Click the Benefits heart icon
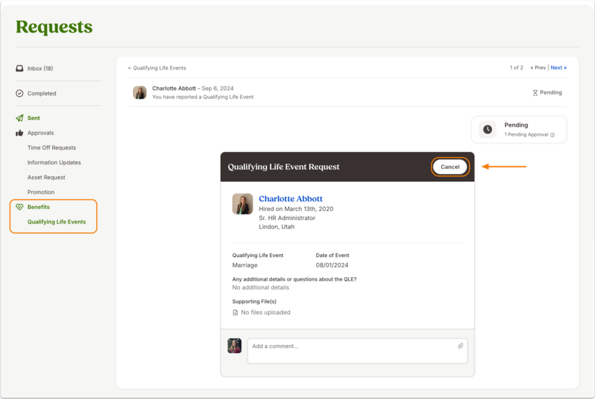 tap(19, 207)
